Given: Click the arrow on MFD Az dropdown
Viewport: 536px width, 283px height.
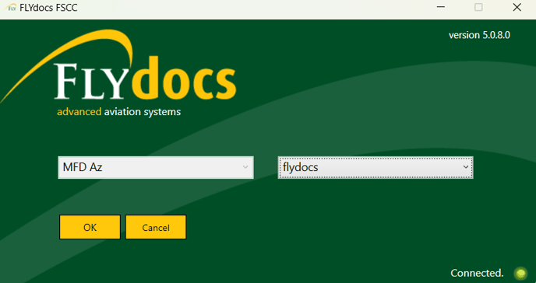Looking at the screenshot, I should tap(245, 167).
